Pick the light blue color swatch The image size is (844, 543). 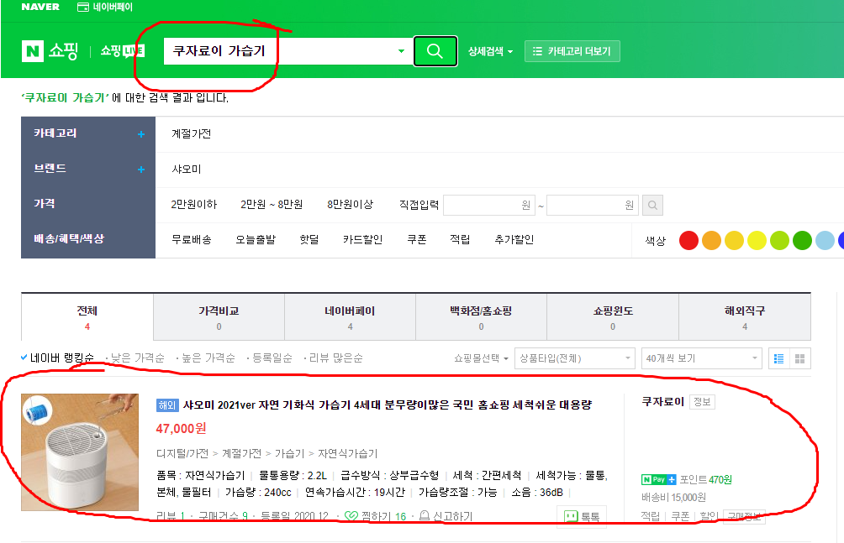(824, 240)
